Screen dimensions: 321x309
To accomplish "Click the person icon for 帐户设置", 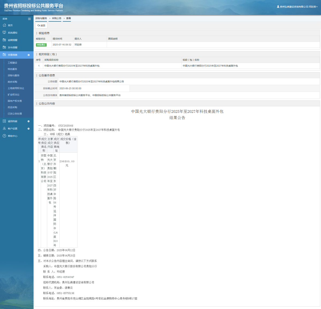I will (4, 129).
